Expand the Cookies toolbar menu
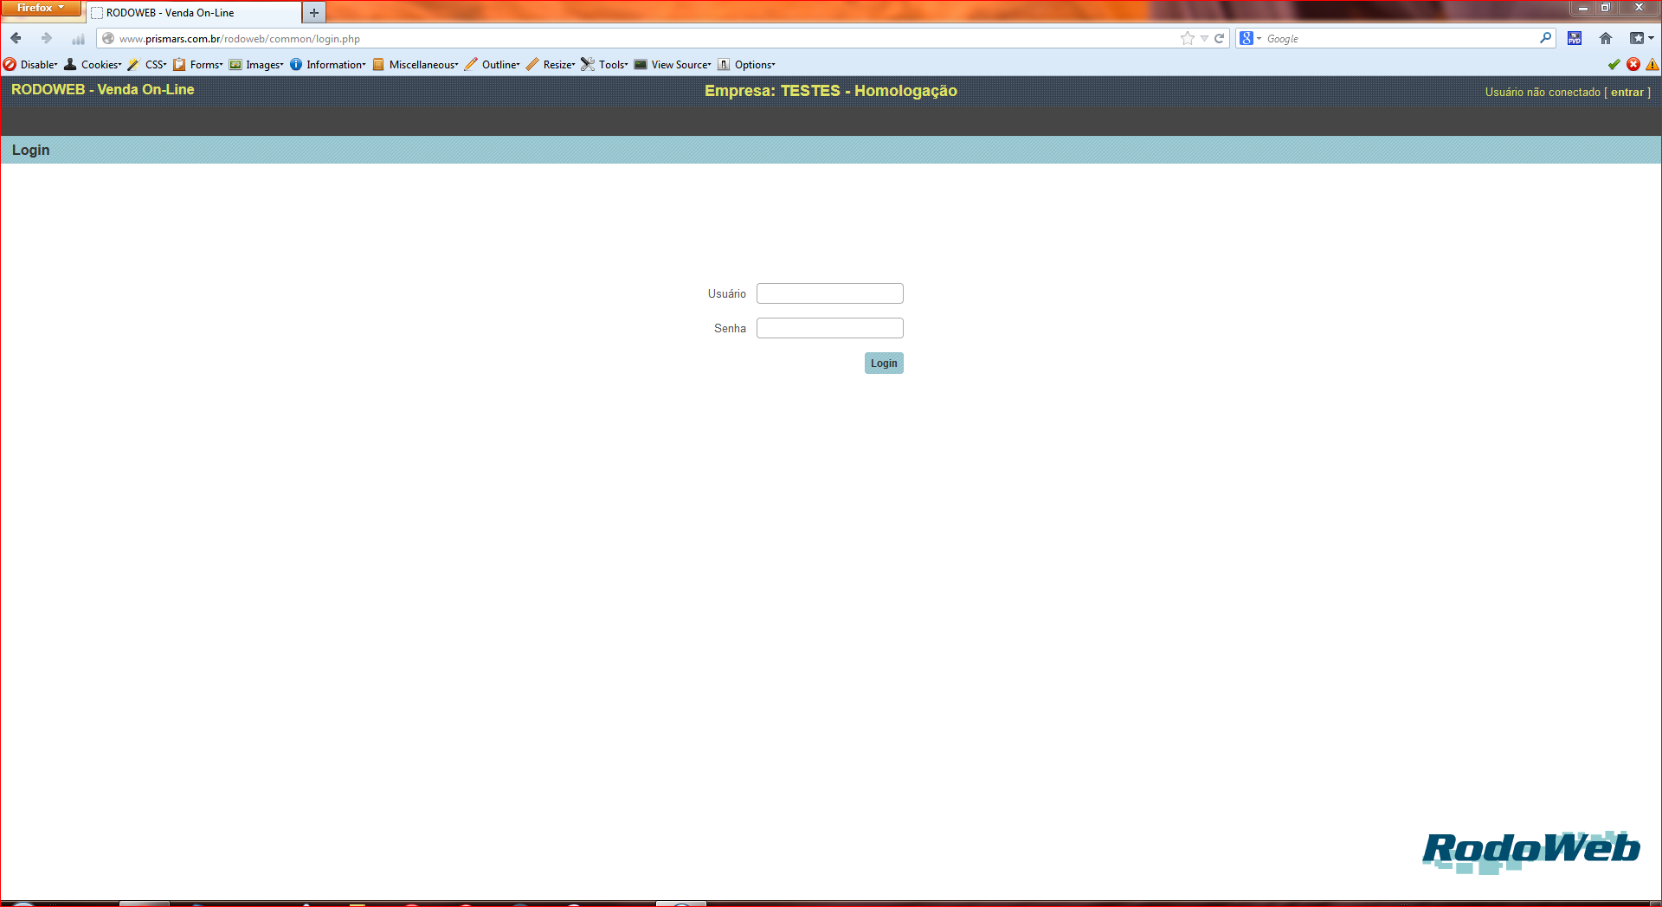This screenshot has width=1662, height=907. coord(93,64)
